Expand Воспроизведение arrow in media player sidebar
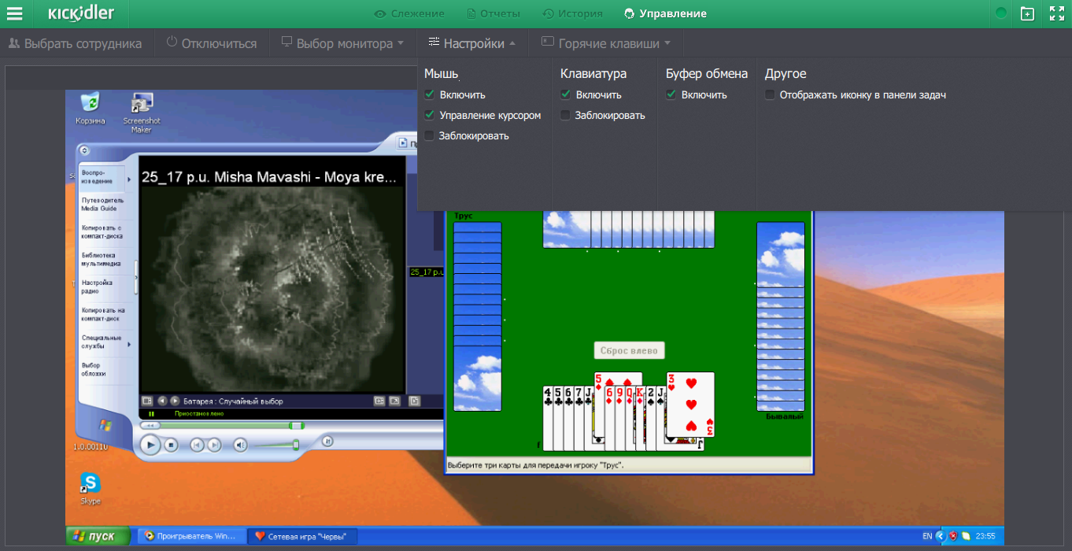The image size is (1072, 551). 130,180
